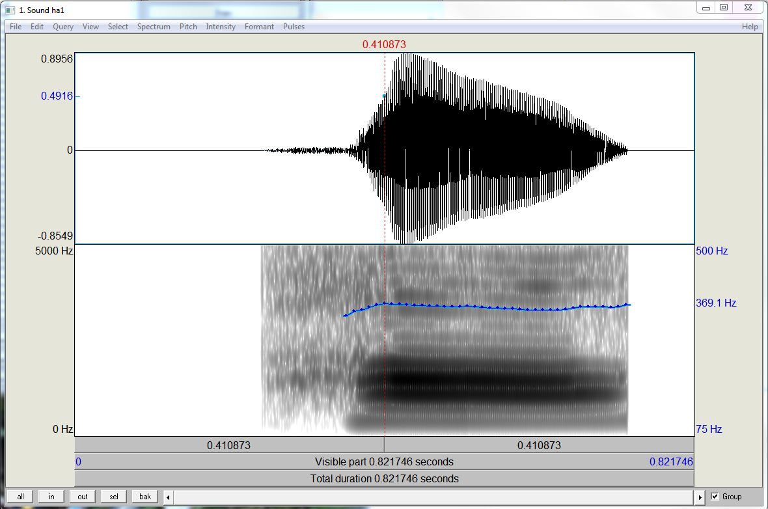Open the Formant menu
The image size is (768, 509).
[x=259, y=27]
